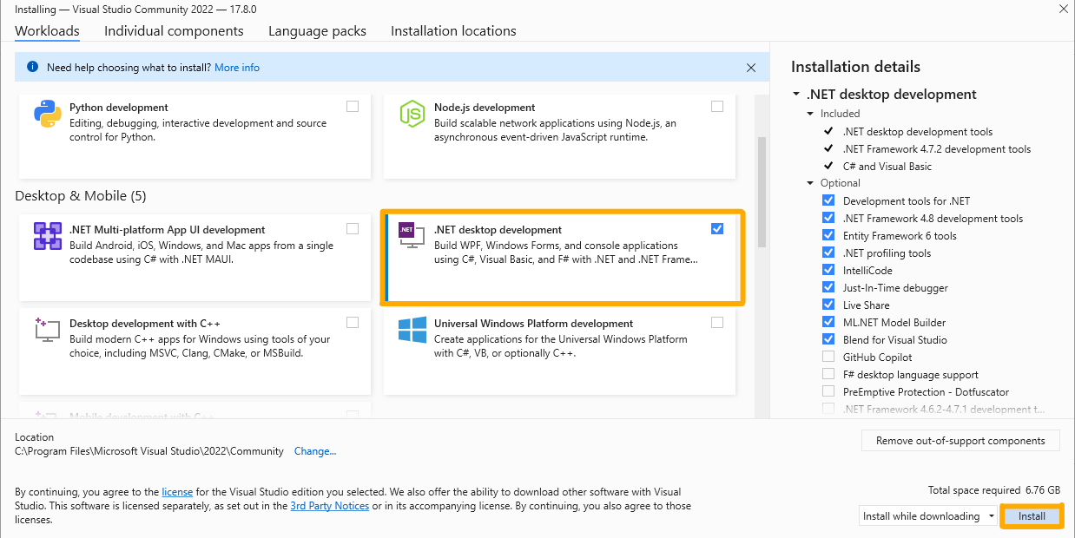Click the Universal Windows Platform icon
1075x538 pixels.
click(x=412, y=330)
